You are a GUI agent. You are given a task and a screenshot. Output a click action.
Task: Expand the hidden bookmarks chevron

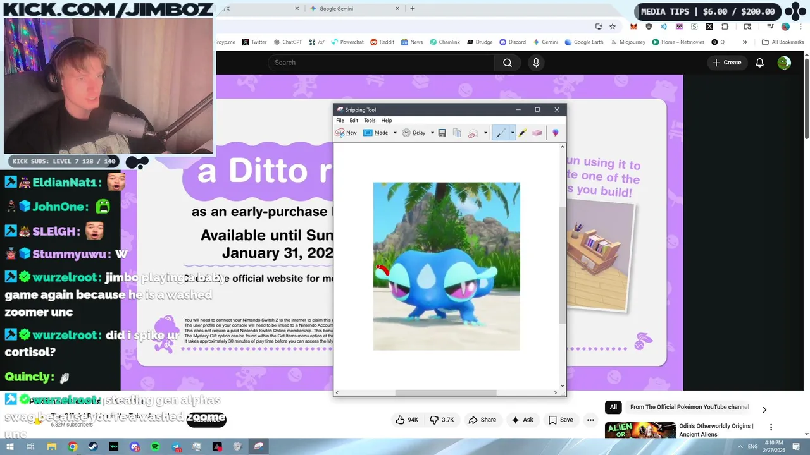[x=745, y=42]
